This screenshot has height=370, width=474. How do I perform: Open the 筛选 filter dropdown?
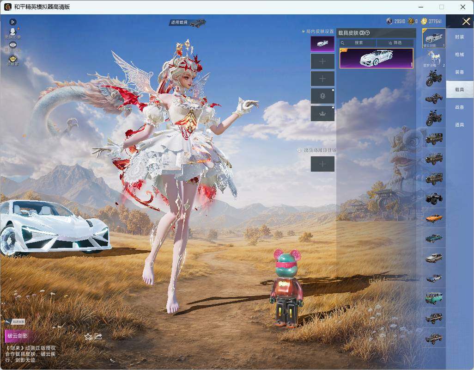click(x=395, y=43)
